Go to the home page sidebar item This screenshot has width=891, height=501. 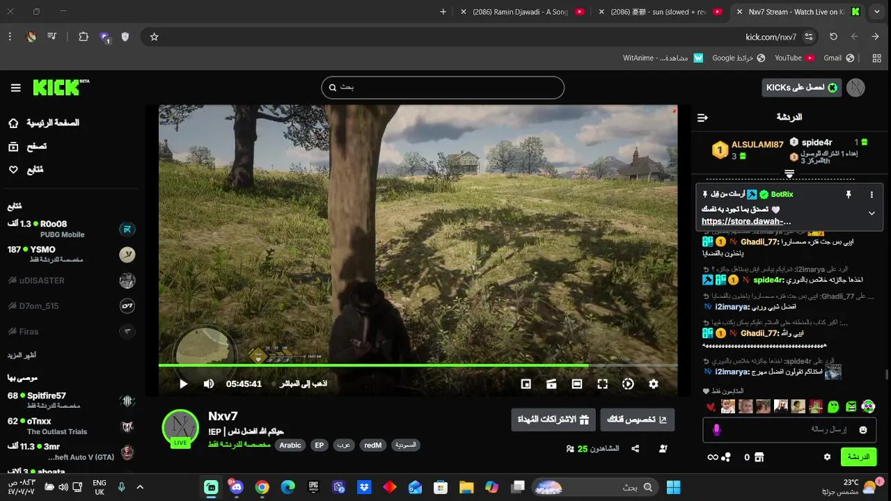click(44, 123)
